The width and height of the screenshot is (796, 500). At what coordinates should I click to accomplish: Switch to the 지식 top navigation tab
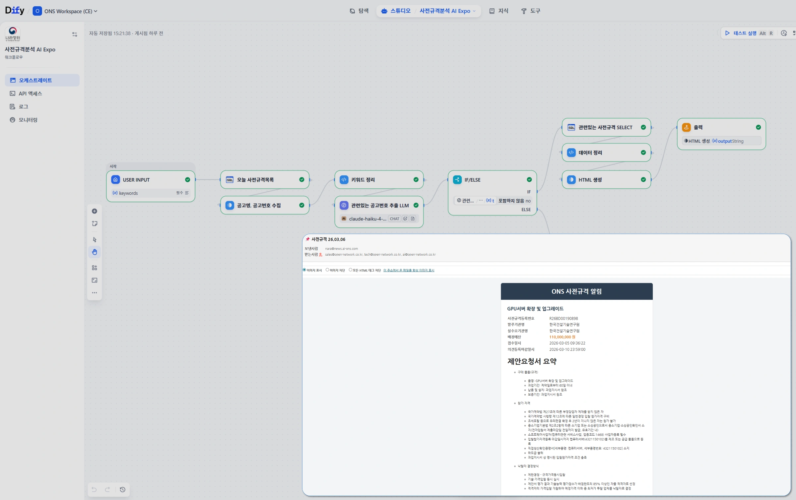tap(499, 11)
